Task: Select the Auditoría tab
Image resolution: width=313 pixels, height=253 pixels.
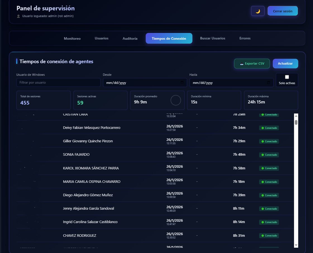Action: click(130, 38)
